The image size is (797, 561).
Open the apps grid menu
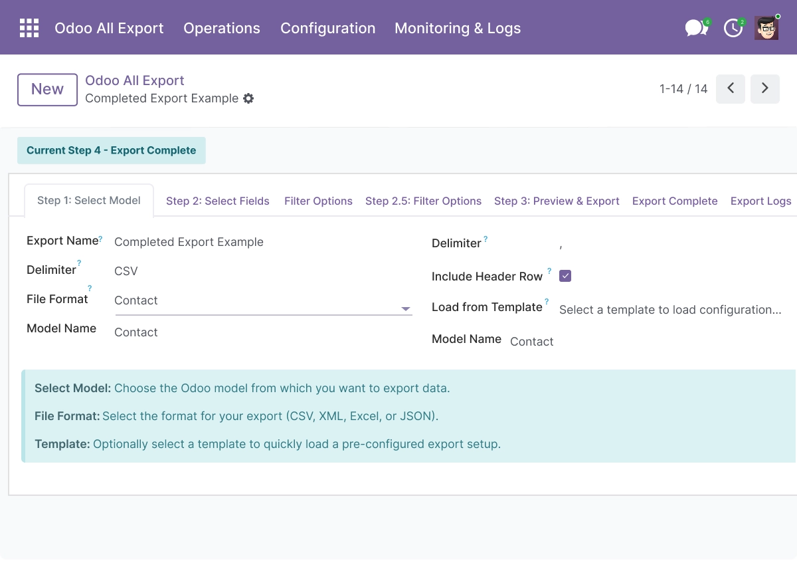click(29, 28)
